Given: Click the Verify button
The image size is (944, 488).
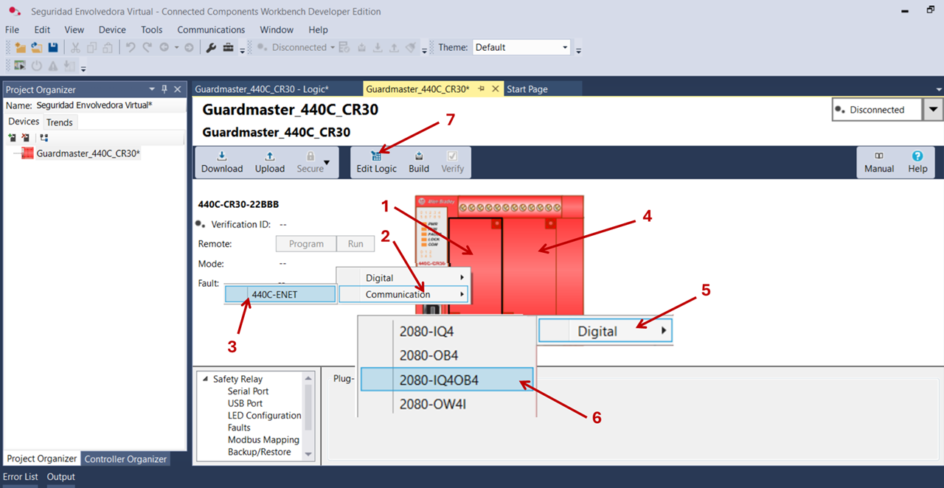Looking at the screenshot, I should [453, 162].
